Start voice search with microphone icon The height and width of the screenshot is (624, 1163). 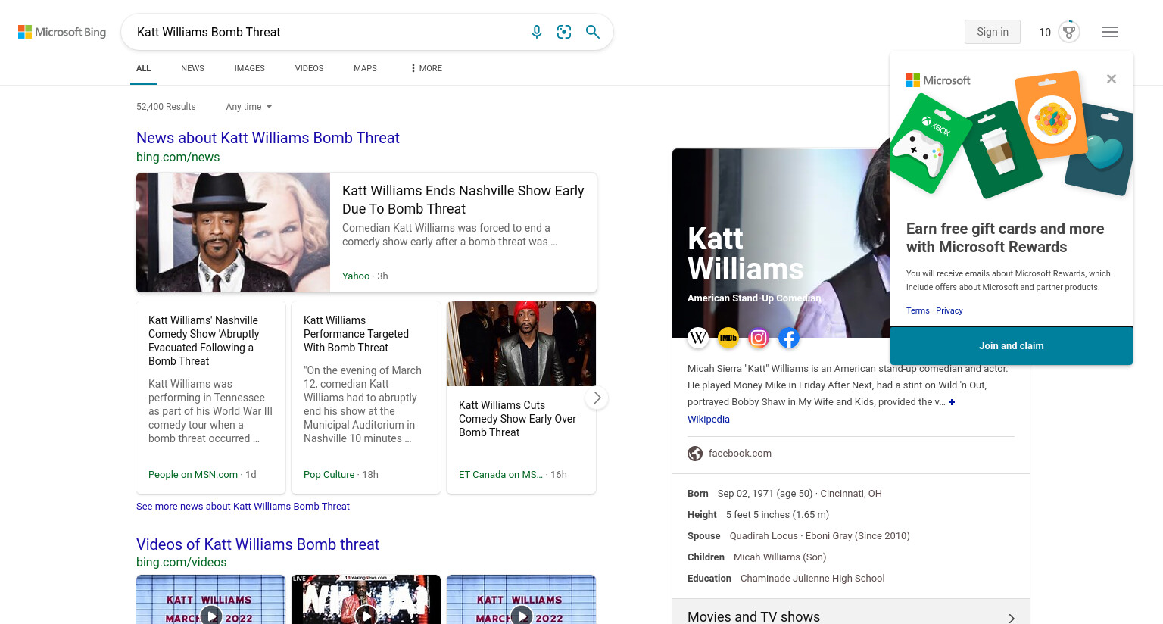point(537,32)
